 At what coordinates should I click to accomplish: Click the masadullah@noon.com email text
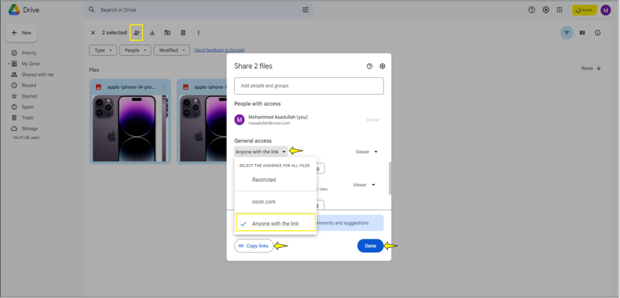coord(269,123)
